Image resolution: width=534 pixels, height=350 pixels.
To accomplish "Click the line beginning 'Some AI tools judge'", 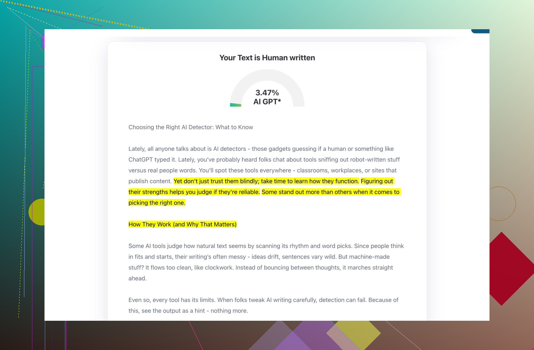I will (266, 246).
